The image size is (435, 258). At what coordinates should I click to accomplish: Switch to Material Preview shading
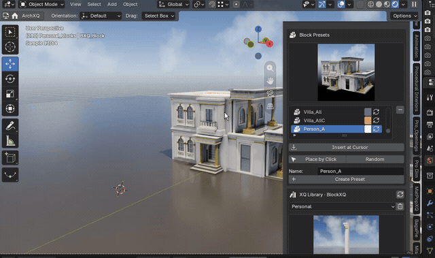(387, 5)
